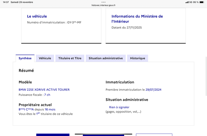This screenshot has height=136, width=207.
Task: Select the Historique tab
Action: click(137, 58)
